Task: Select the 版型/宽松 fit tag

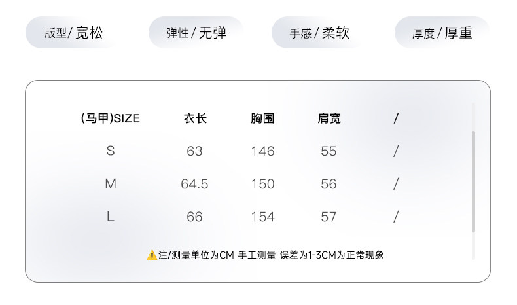Action: point(73,33)
